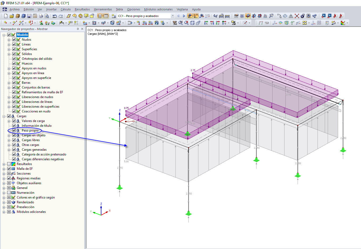
Task: Expand the Resultados tree node
Action: coord(4,164)
